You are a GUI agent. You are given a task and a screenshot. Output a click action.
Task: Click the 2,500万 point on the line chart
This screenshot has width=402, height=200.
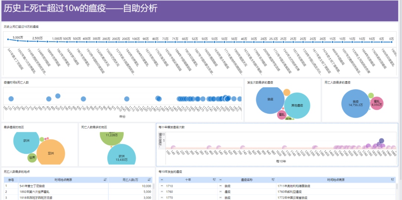click(38, 41)
